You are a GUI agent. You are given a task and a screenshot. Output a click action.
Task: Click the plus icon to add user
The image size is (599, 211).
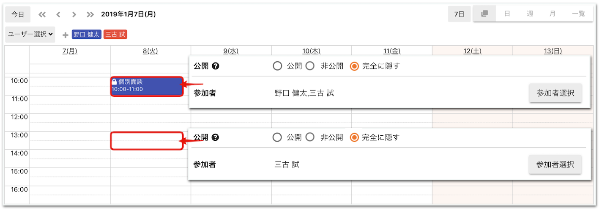click(x=66, y=35)
